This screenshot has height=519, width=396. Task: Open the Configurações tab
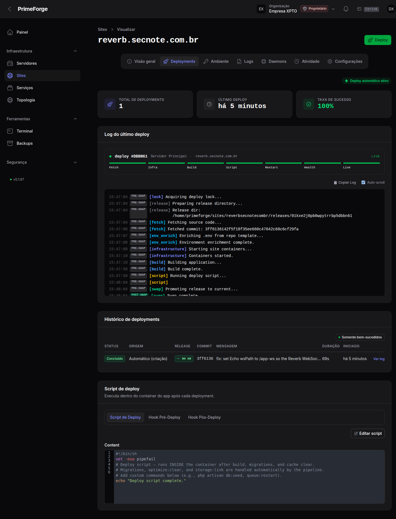click(x=345, y=61)
